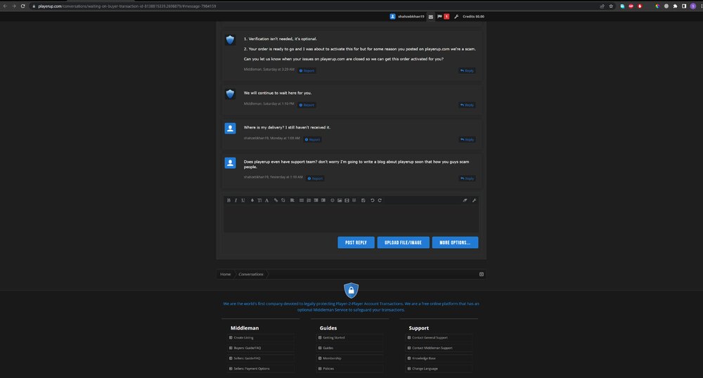Image resolution: width=703 pixels, height=378 pixels.
Task: Insert media via editor toolbar
Action: pyautogui.click(x=347, y=200)
